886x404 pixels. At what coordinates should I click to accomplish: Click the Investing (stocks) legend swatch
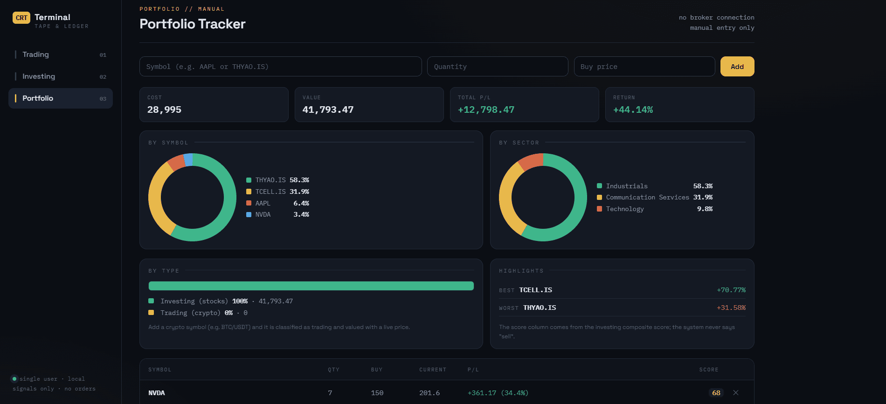point(151,301)
